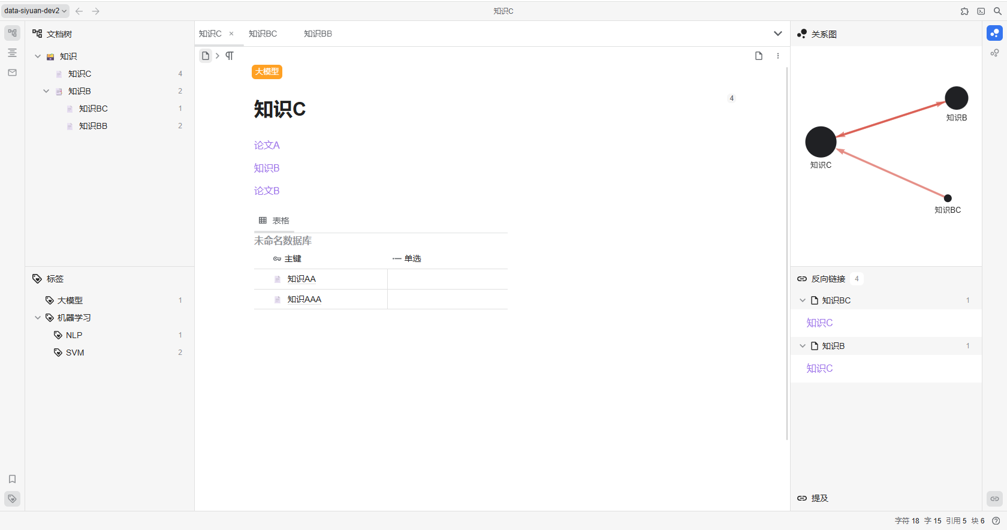This screenshot has height=530, width=1007.
Task: Open the outline panel icon
Action: click(12, 53)
